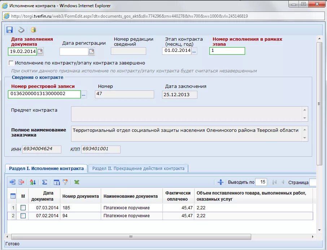
Task: Click 'Фактически оплачено' column header
Action: [178, 196]
